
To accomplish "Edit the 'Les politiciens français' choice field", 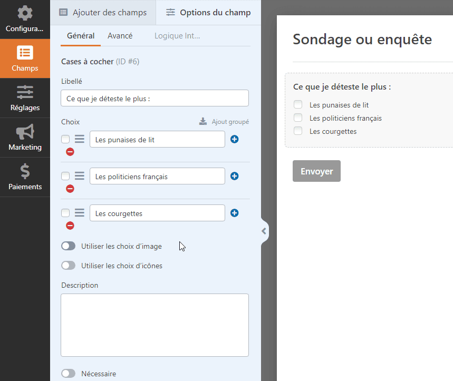I will coord(157,177).
